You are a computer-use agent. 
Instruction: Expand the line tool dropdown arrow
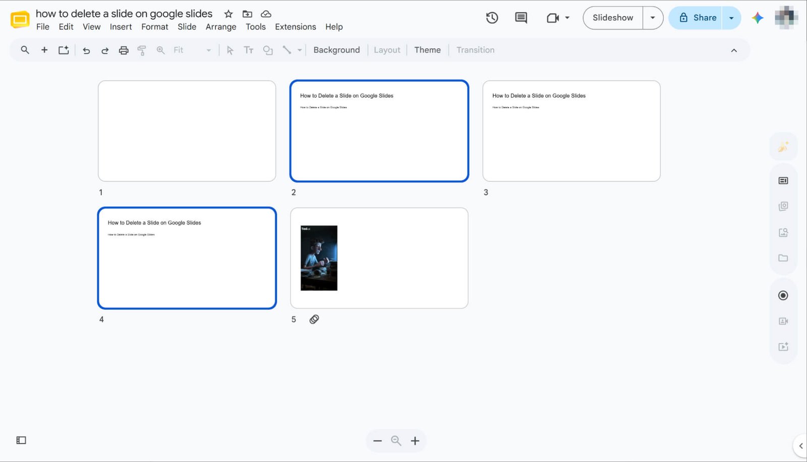pyautogui.click(x=300, y=50)
